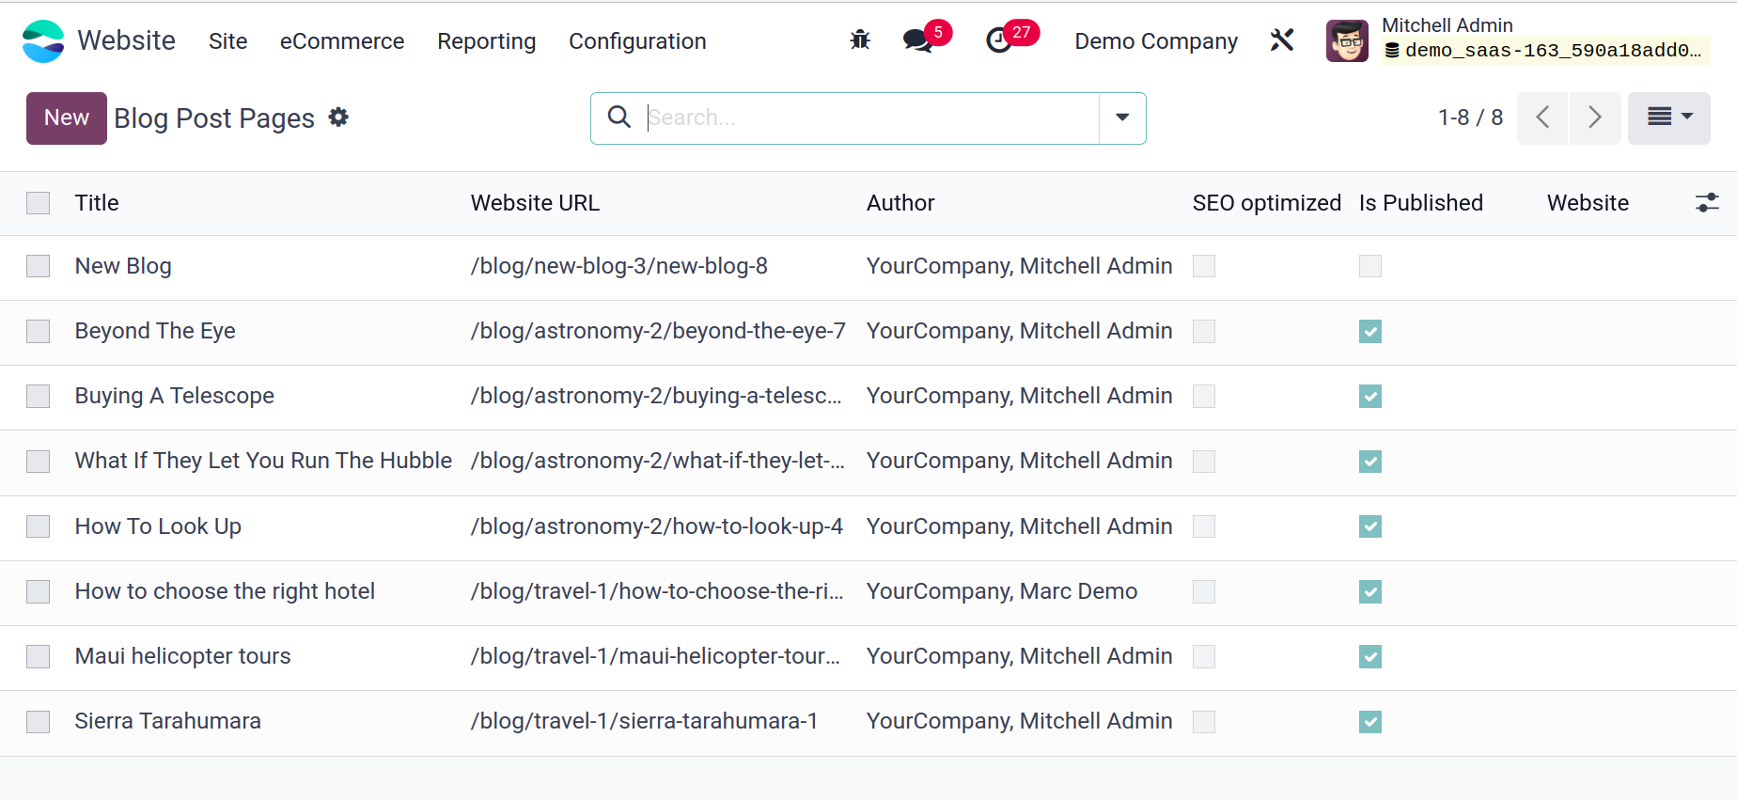
Task: Select the How To Look Up row checkbox
Action: [39, 526]
